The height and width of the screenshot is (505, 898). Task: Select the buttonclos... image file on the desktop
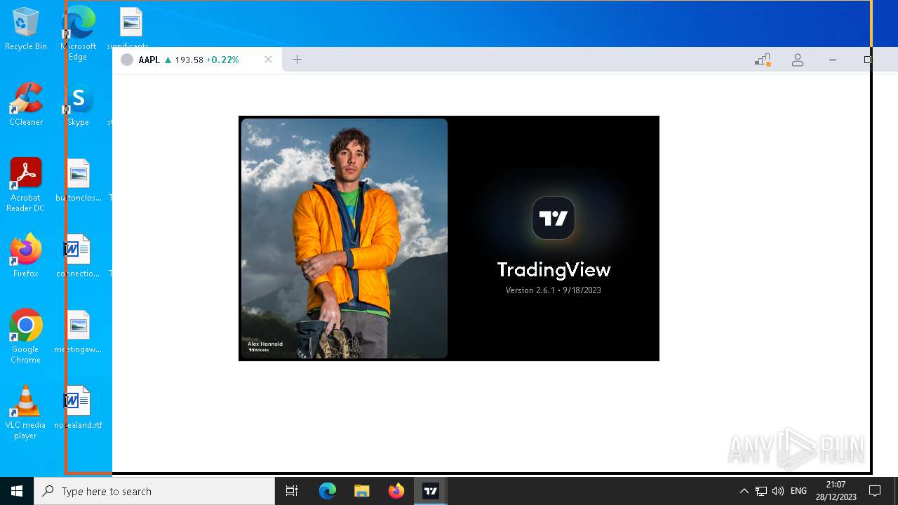point(79,180)
